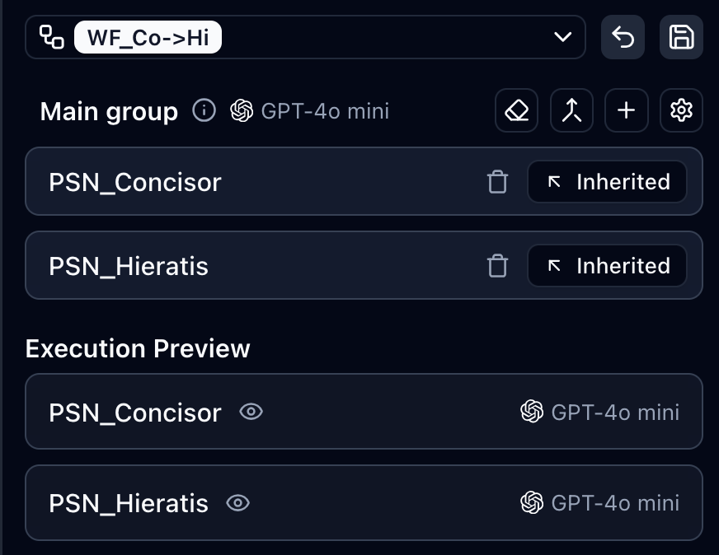Click the eraser icon in Main group
The height and width of the screenshot is (555, 719).
(517, 110)
